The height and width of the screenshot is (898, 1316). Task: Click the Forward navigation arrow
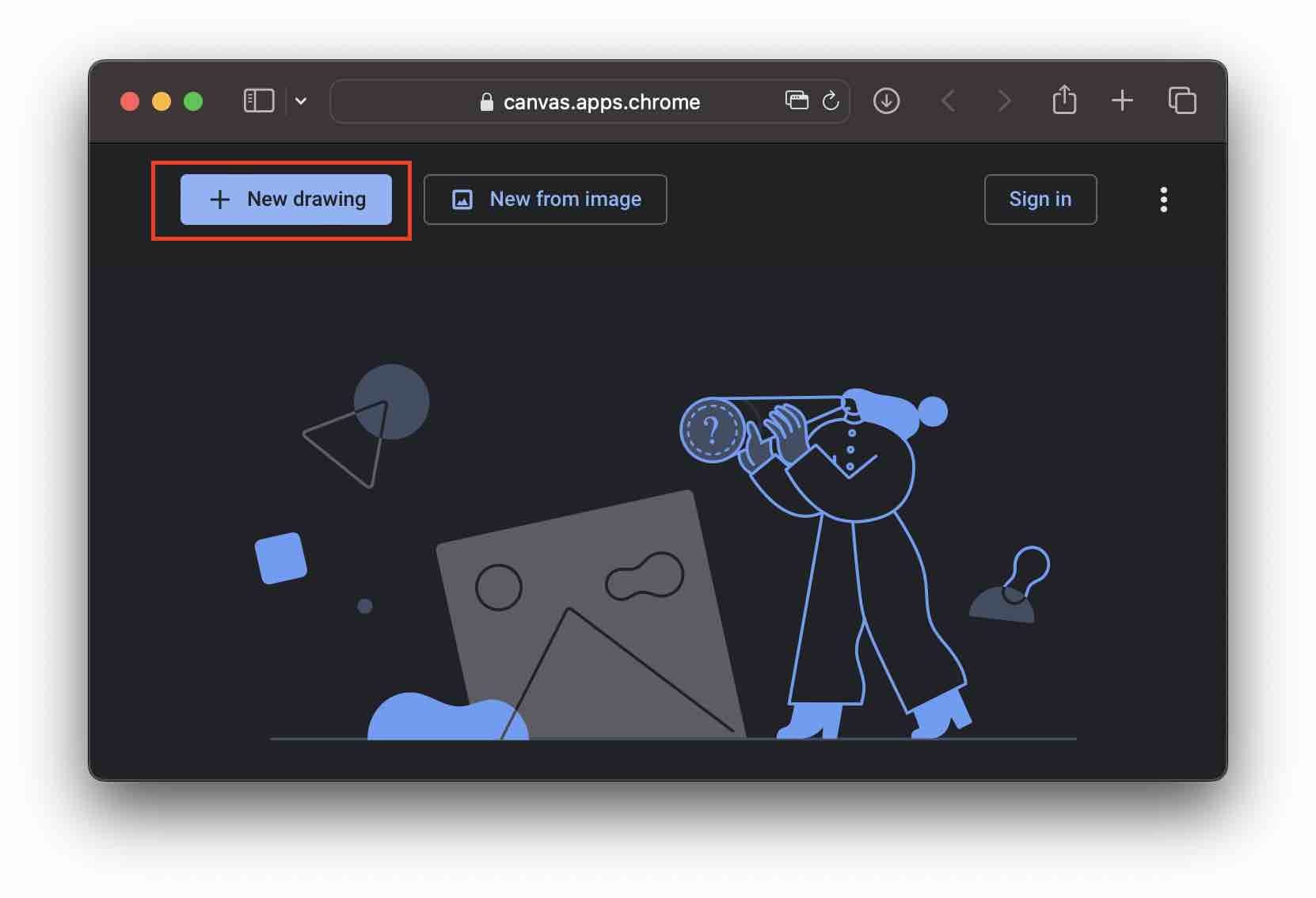(1004, 101)
